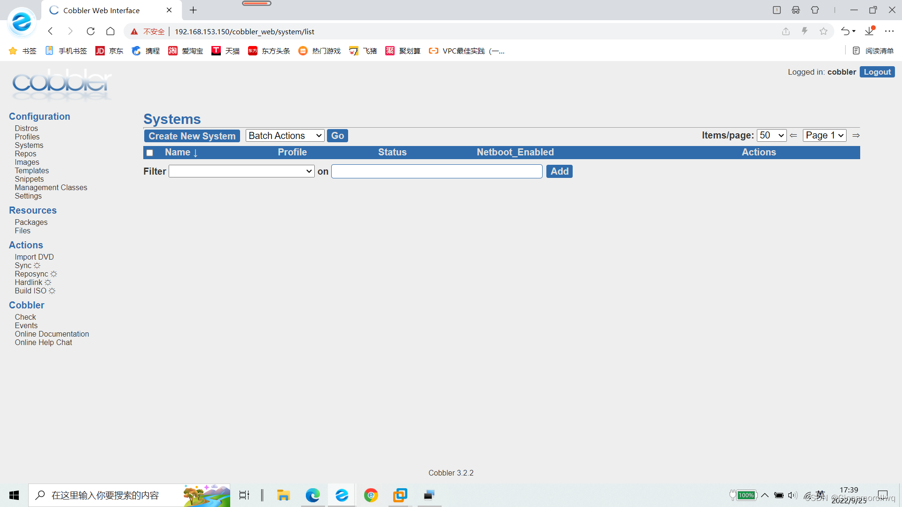
Task: Toggle the select-all systems checkbox
Action: pyautogui.click(x=149, y=153)
